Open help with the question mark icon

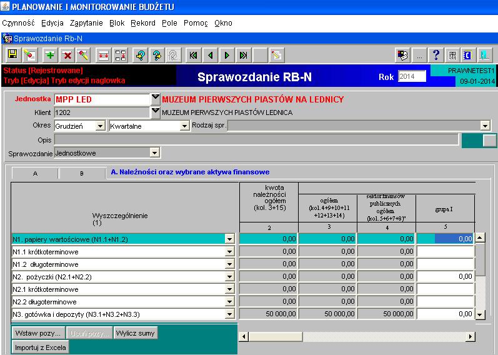point(436,55)
